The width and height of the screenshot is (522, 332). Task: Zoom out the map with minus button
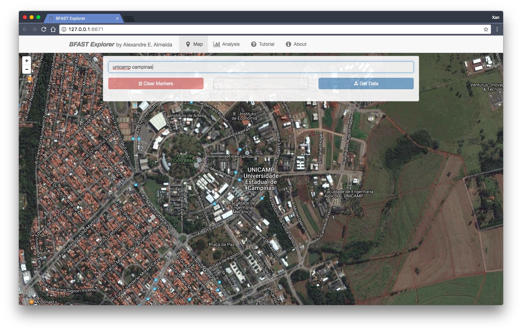pyautogui.click(x=27, y=69)
